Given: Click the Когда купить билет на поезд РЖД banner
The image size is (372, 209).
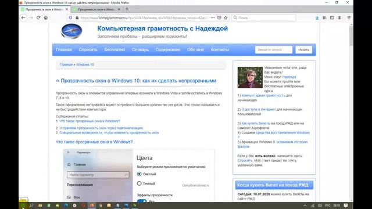Looking at the screenshot, I should 274,185.
